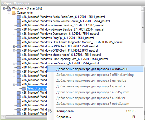Select Копировать in the context menu
This screenshot has width=145, height=120.
pyautogui.click(x=95, y=111)
